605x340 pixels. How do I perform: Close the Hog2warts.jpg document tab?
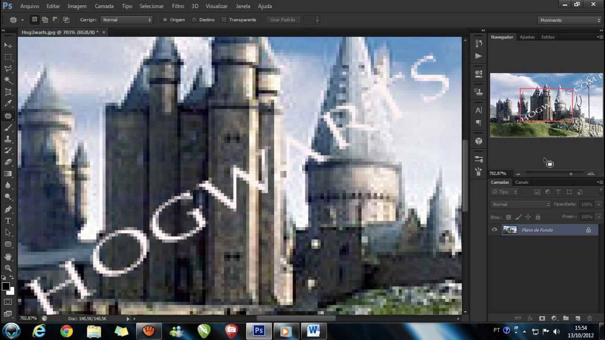tap(104, 32)
